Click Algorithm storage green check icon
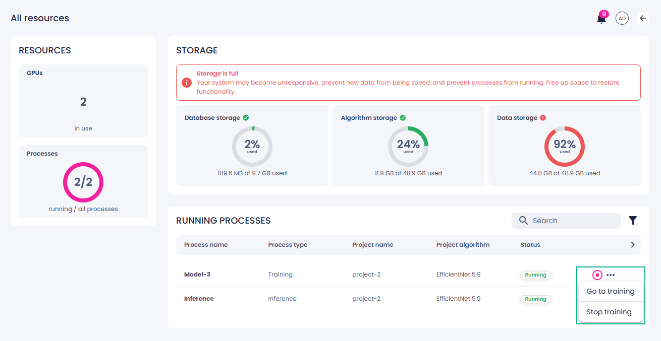 [403, 118]
